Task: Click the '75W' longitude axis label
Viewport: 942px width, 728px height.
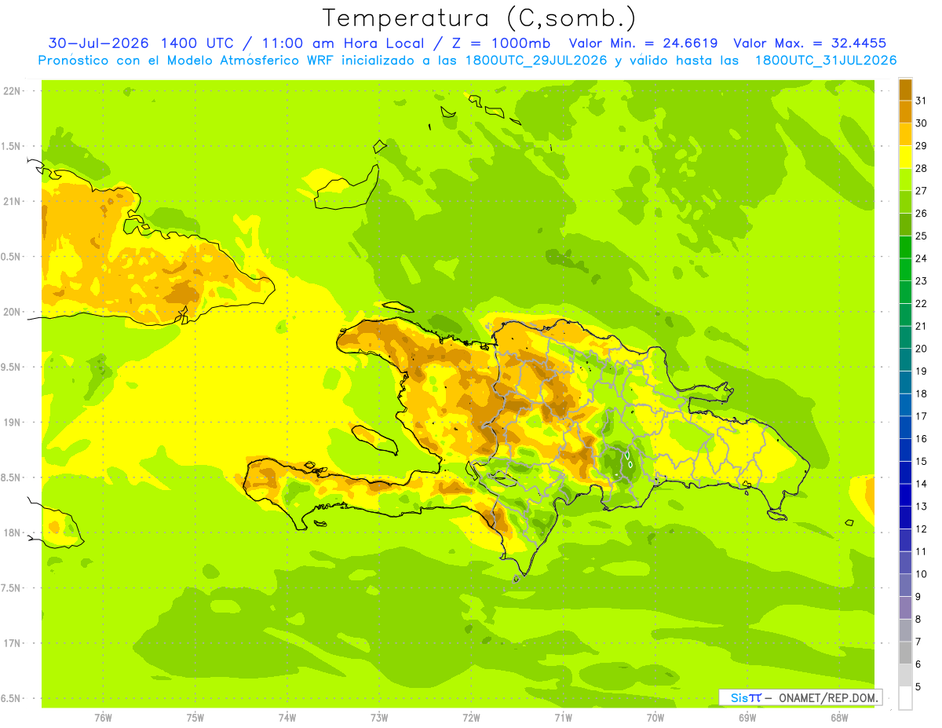Action: pyautogui.click(x=195, y=718)
